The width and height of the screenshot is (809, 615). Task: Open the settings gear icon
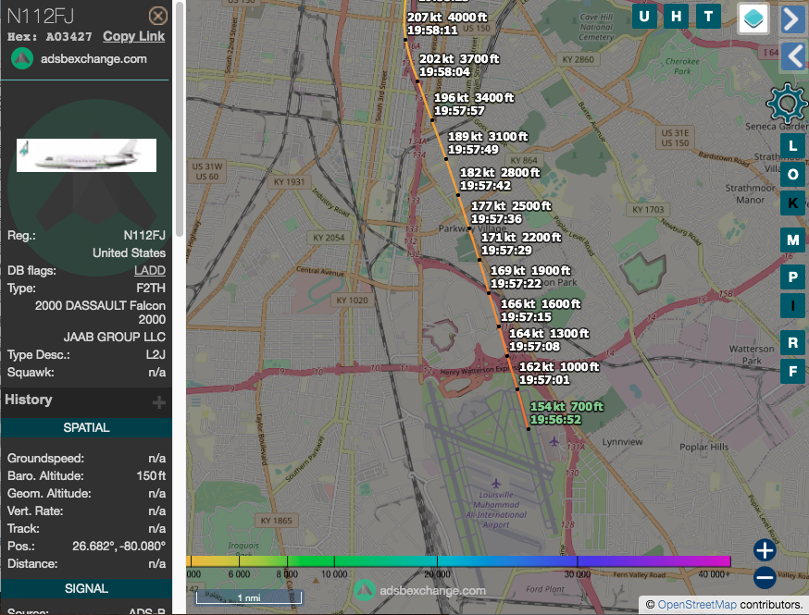point(787,104)
